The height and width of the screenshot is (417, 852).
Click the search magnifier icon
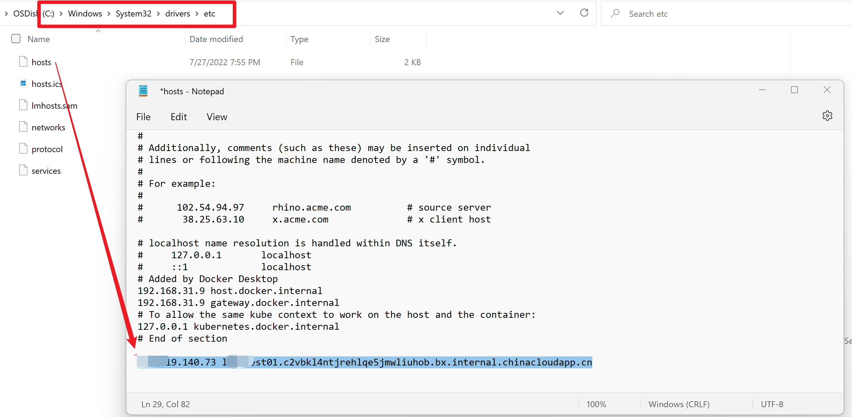tap(615, 14)
